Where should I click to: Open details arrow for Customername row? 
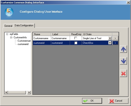tap(115, 38)
